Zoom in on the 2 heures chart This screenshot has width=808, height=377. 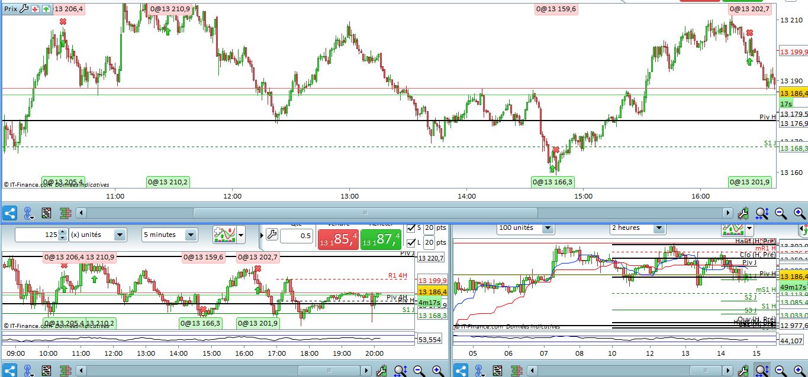[x=800, y=370]
